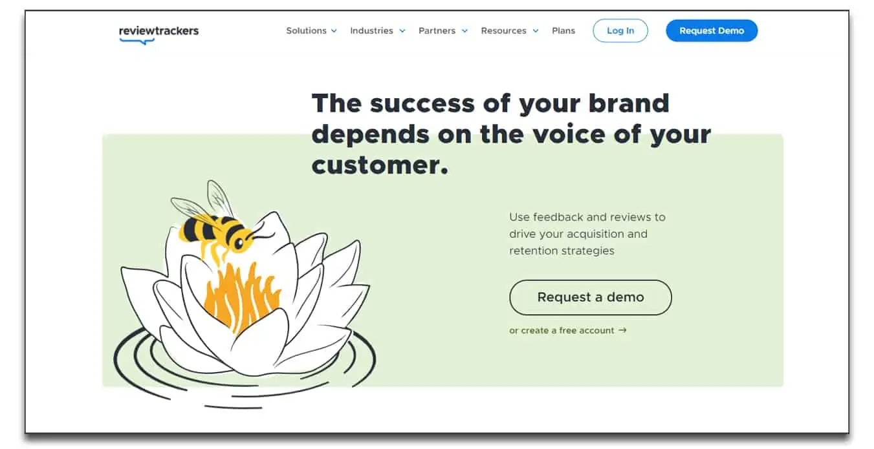This screenshot has height=449, width=874.
Task: Open the Partners menu
Action: 443,30
